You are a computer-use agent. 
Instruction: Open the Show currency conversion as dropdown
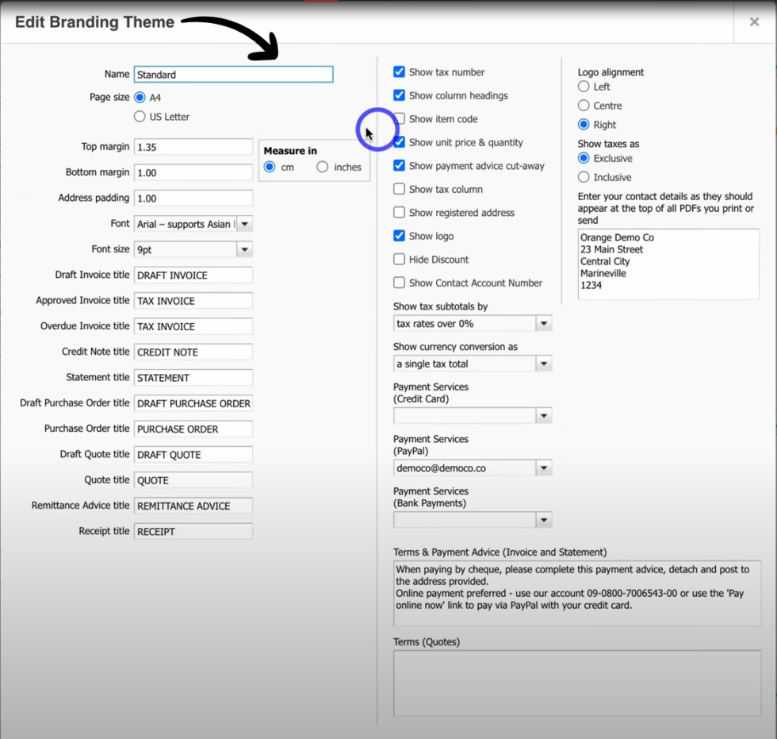point(544,364)
